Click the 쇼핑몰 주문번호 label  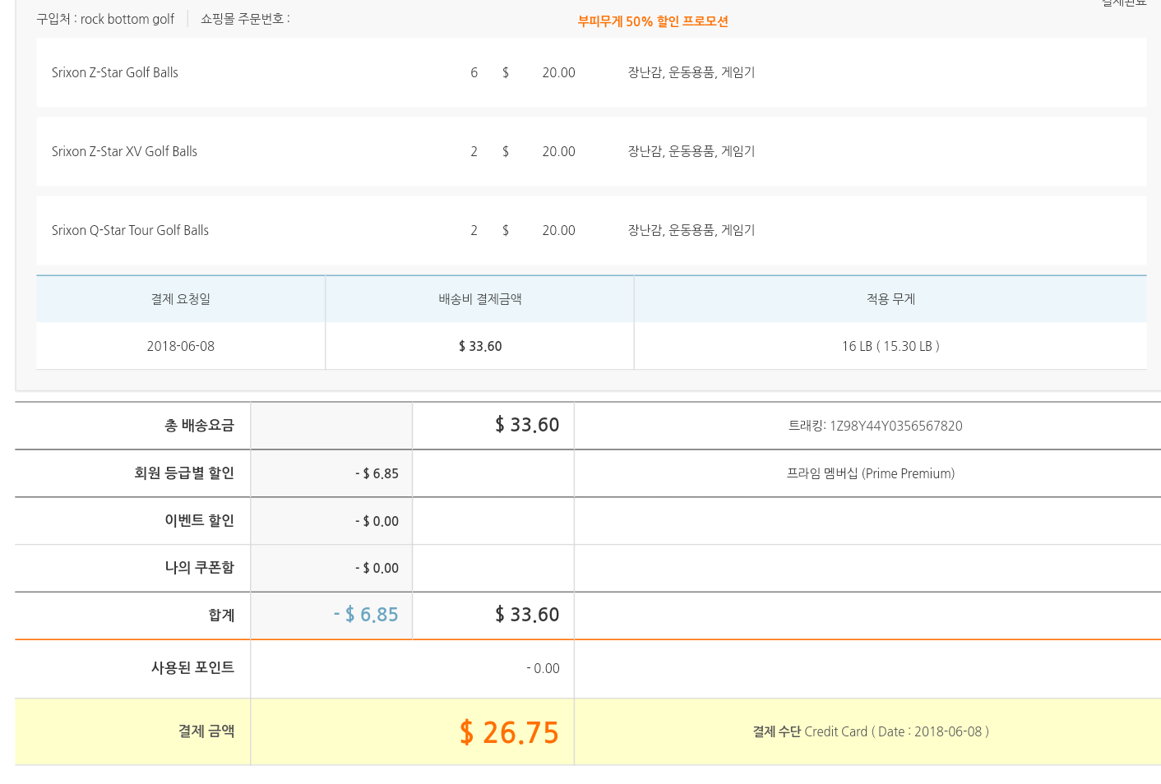(x=244, y=19)
